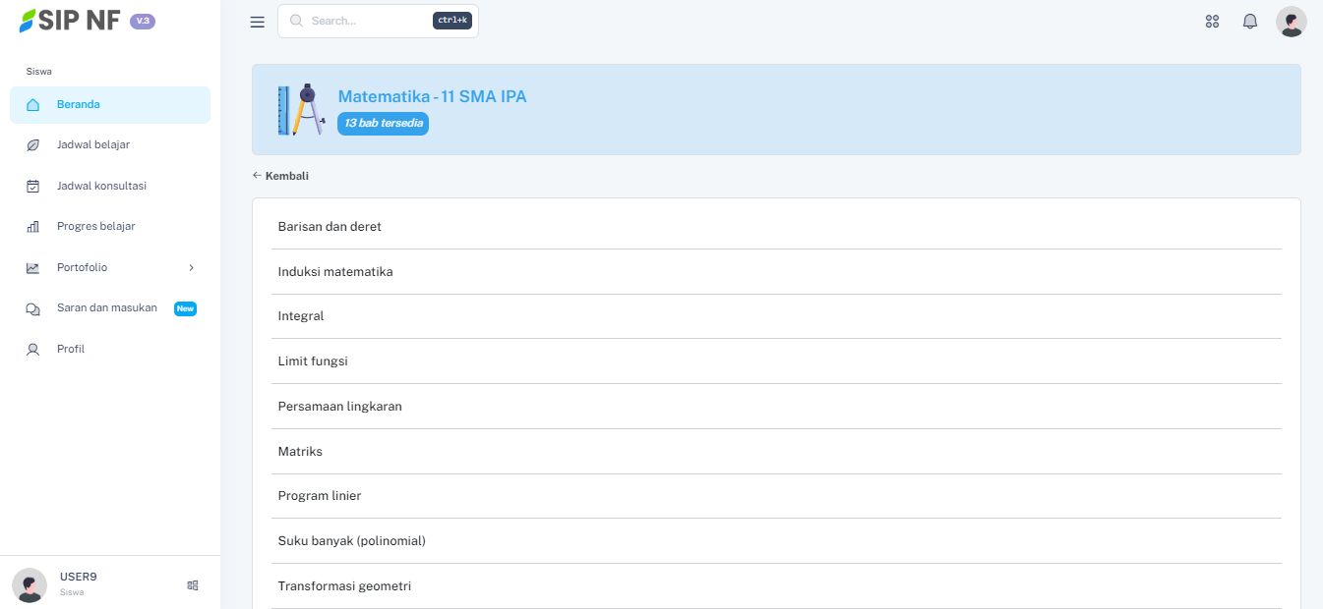The width and height of the screenshot is (1323, 609).
Task: Click the Jadwal belajar leaf icon
Action: pos(32,145)
